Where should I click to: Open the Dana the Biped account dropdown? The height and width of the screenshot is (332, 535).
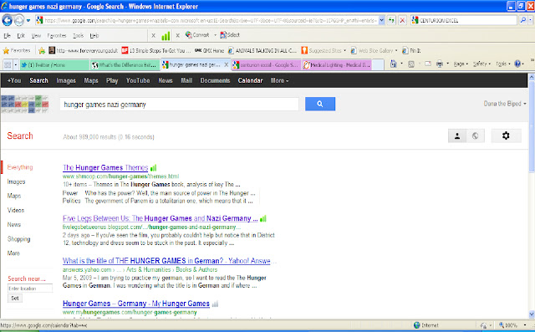pos(505,104)
